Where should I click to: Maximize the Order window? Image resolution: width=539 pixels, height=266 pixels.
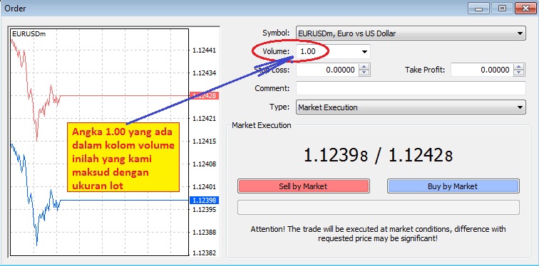click(x=502, y=9)
